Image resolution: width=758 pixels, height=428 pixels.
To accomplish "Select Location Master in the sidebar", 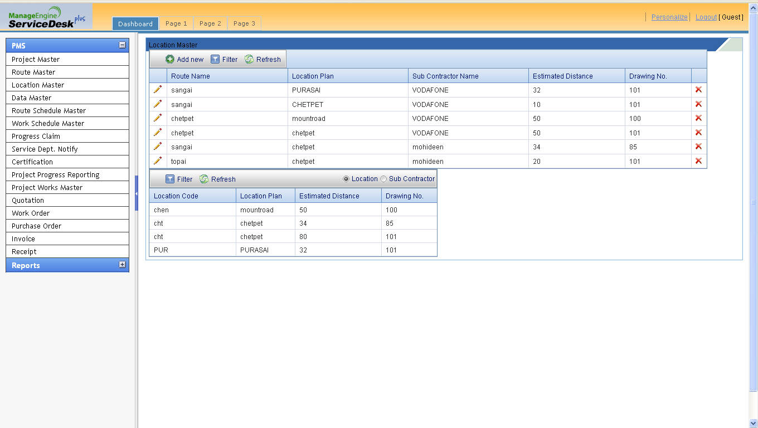I will [67, 85].
